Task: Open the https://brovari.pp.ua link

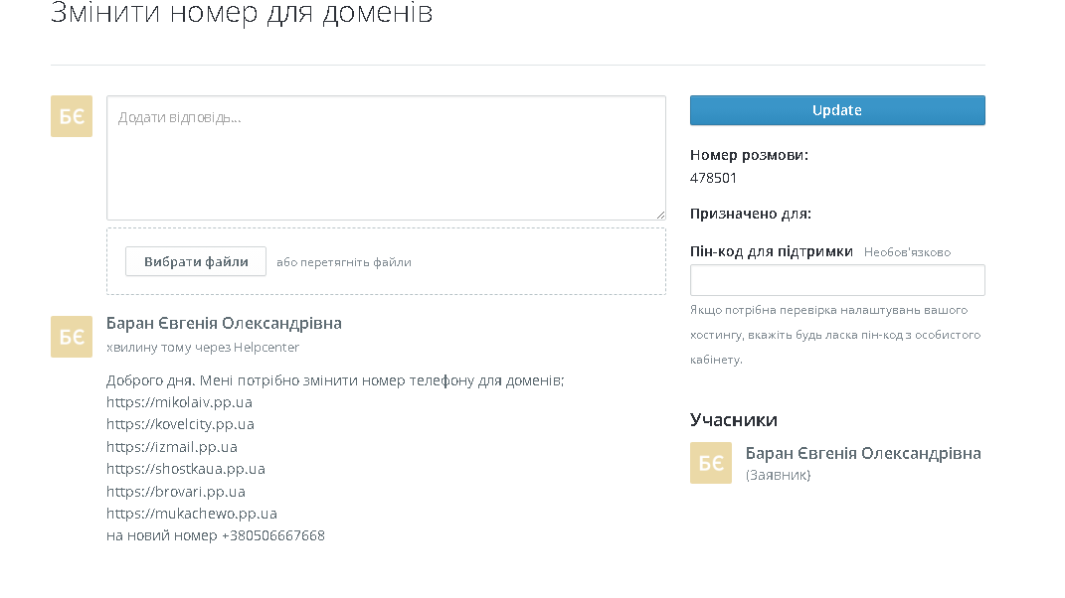Action: 176,492
